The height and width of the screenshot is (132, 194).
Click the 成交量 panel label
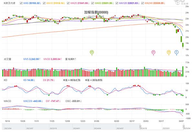coord(7,59)
